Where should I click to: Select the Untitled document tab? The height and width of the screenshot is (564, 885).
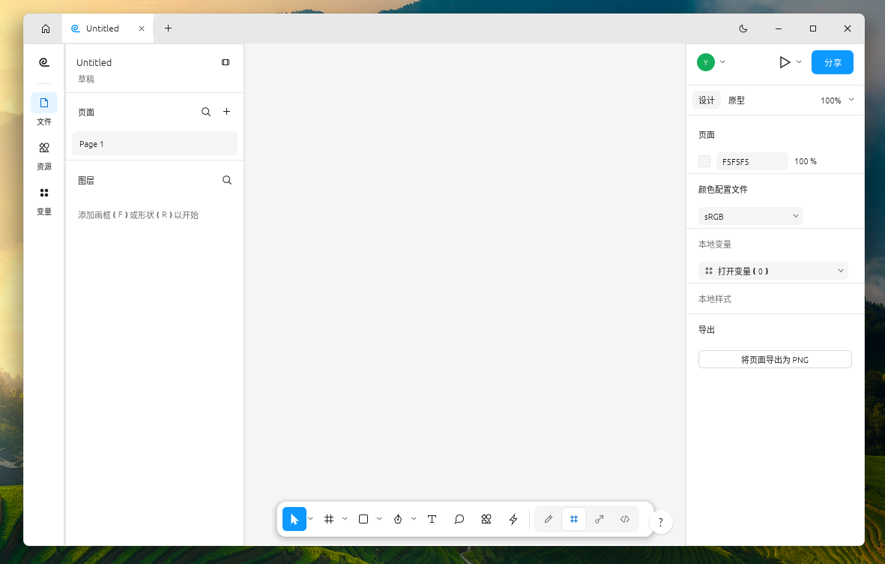point(107,28)
